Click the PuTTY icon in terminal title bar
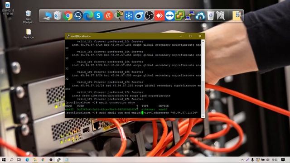 pyautogui.click(x=68, y=36)
